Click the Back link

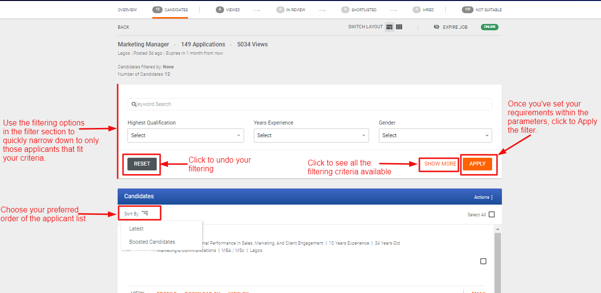[124, 27]
